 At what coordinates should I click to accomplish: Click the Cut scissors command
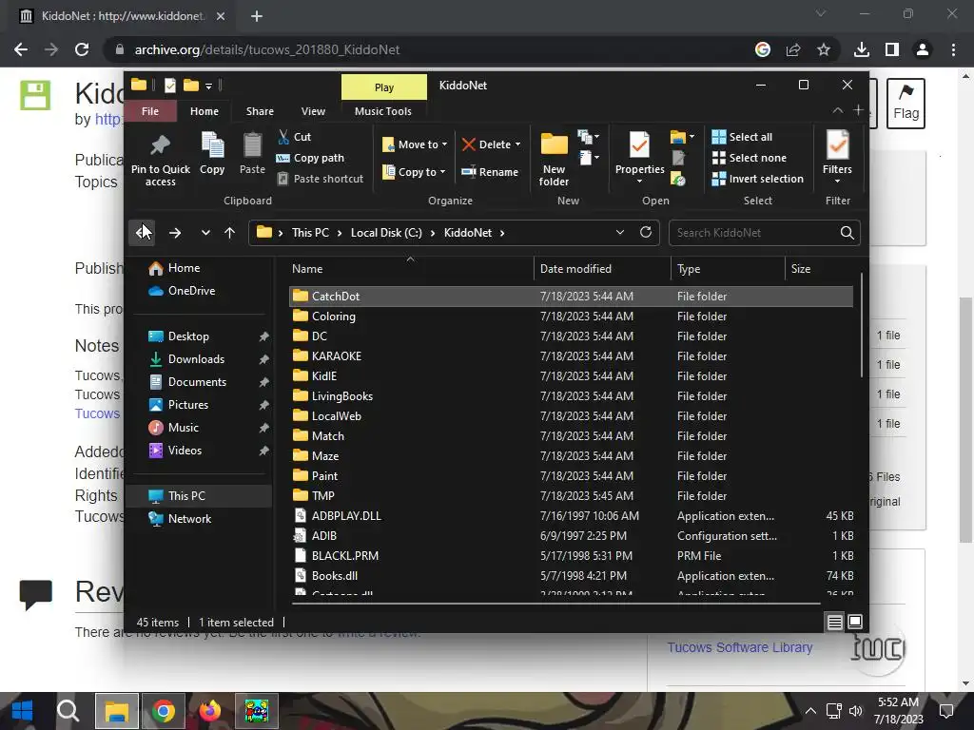(x=295, y=137)
